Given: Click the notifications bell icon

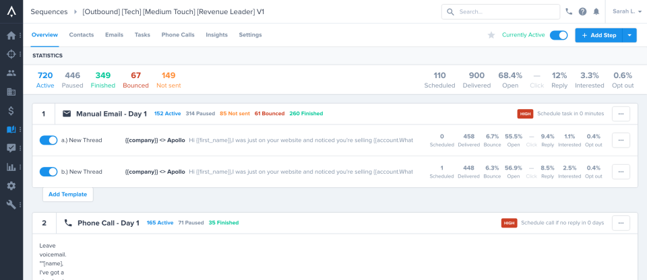Looking at the screenshot, I should [x=596, y=11].
